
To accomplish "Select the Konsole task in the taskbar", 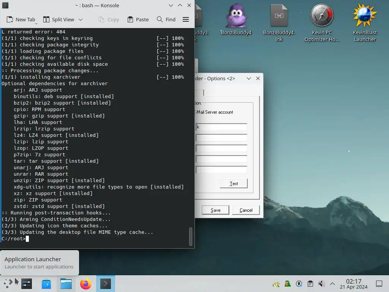I will tap(106, 284).
